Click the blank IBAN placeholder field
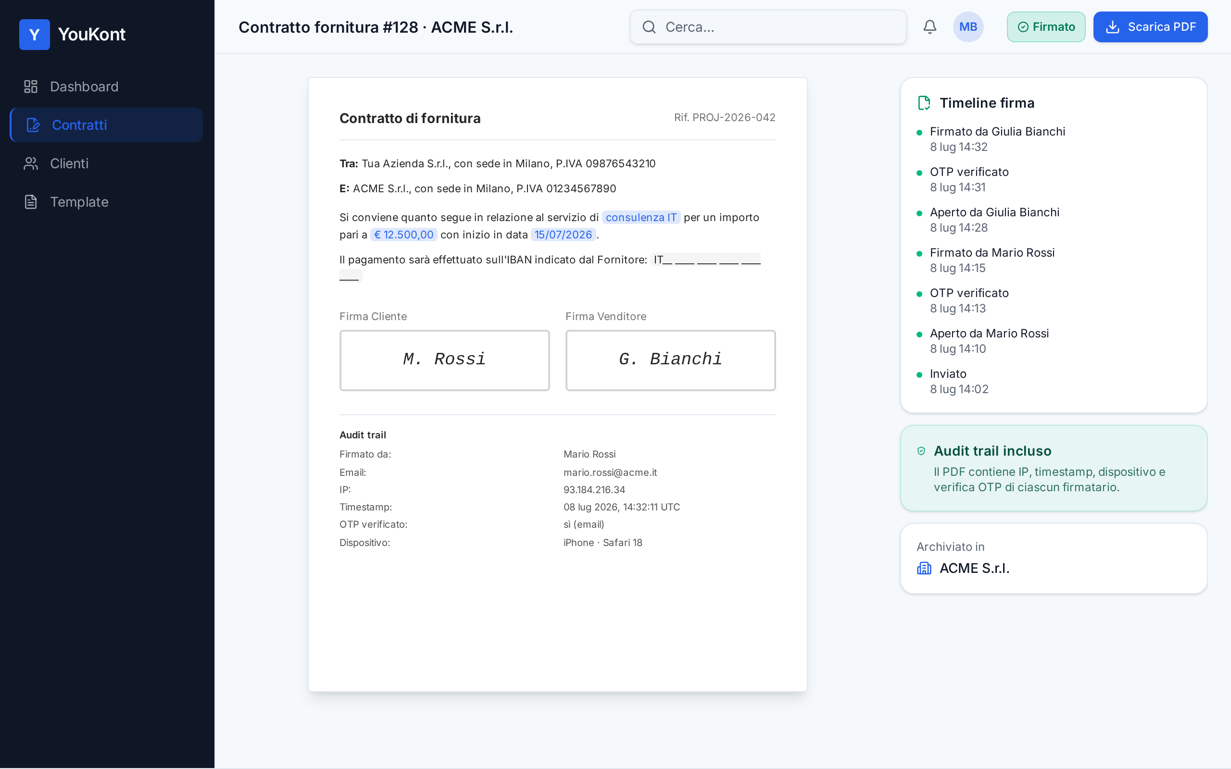The height and width of the screenshot is (769, 1231). (705, 260)
